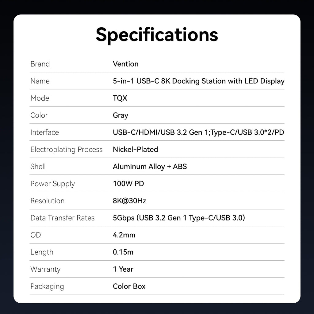Select the Interface row label

[x=45, y=132]
